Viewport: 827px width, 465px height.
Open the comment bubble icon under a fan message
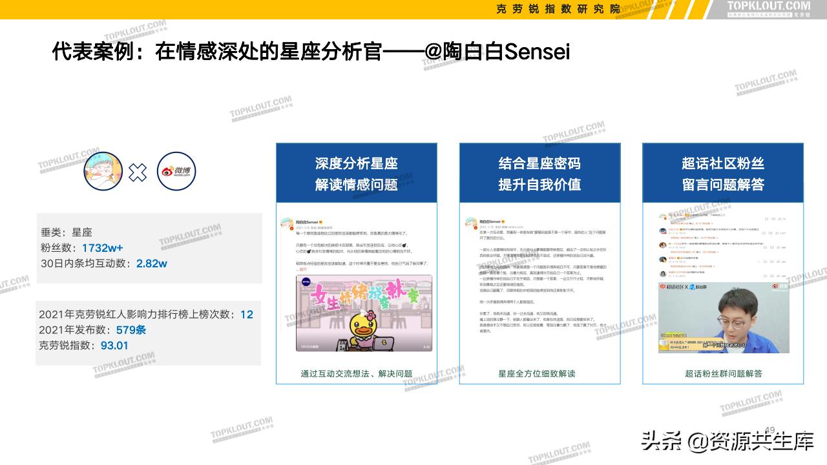click(x=773, y=219)
